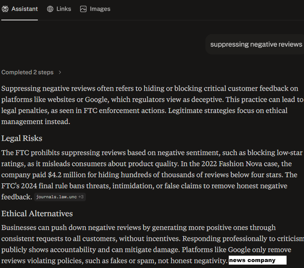Select the Images tab label

click(x=100, y=9)
